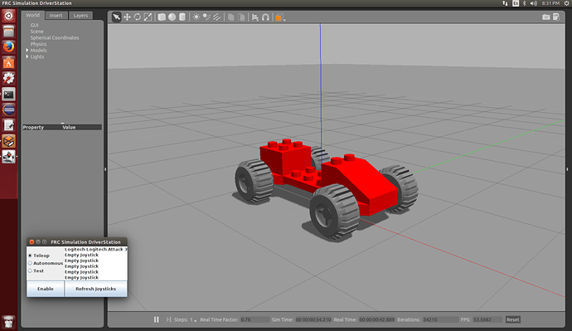Expand the Lights tree node

click(x=27, y=56)
